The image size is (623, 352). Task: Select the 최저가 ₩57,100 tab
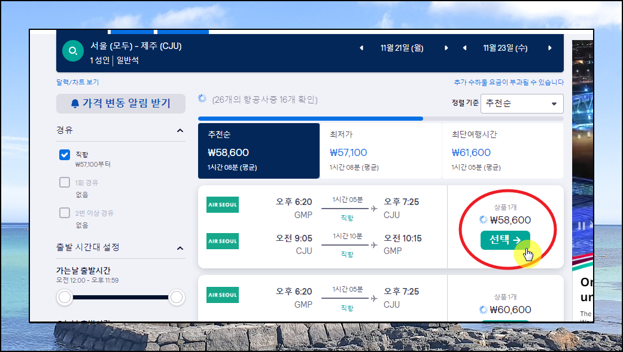tap(381, 151)
